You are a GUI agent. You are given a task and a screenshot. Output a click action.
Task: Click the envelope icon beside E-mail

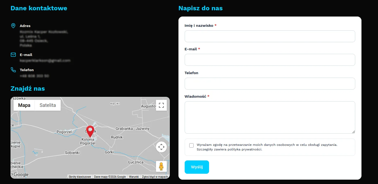13,55
